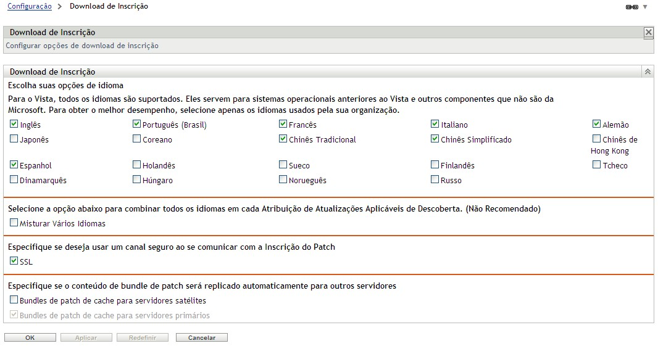Enable the Coreano checkbox
This screenshot has width=658, height=346.
point(136,139)
